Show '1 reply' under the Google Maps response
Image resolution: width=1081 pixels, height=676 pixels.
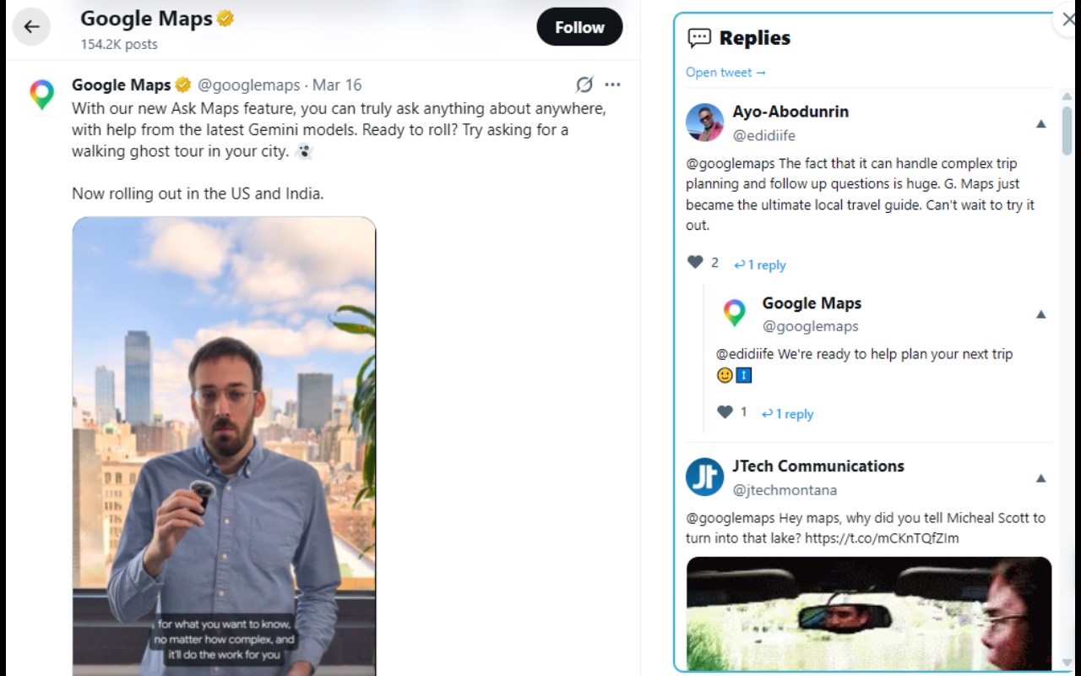click(788, 414)
